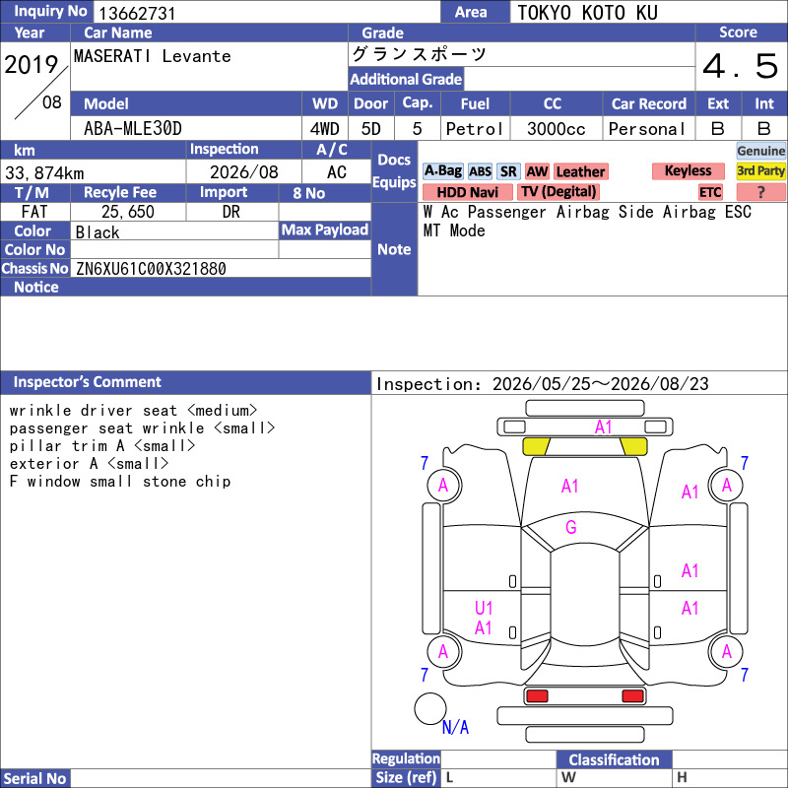The width and height of the screenshot is (788, 788).
Task: Click the car record value Personal
Action: (647, 129)
